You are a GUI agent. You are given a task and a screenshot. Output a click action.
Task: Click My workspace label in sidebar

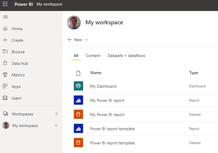coord(25,126)
